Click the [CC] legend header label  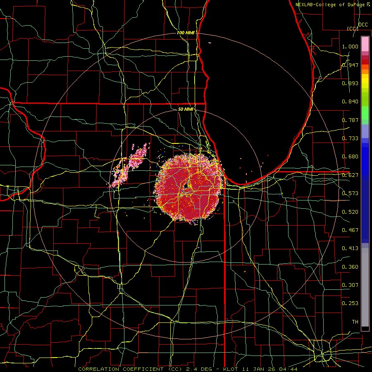tap(353, 29)
